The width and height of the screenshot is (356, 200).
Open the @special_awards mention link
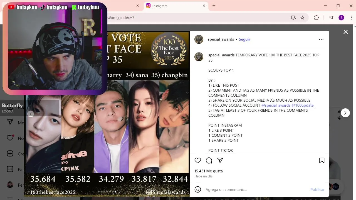[276, 105]
